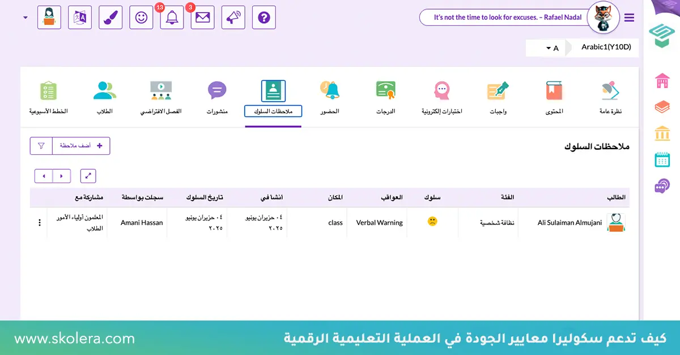Select the Arabic1(Y10D) course label
The height and width of the screenshot is (355, 680).
606,47
